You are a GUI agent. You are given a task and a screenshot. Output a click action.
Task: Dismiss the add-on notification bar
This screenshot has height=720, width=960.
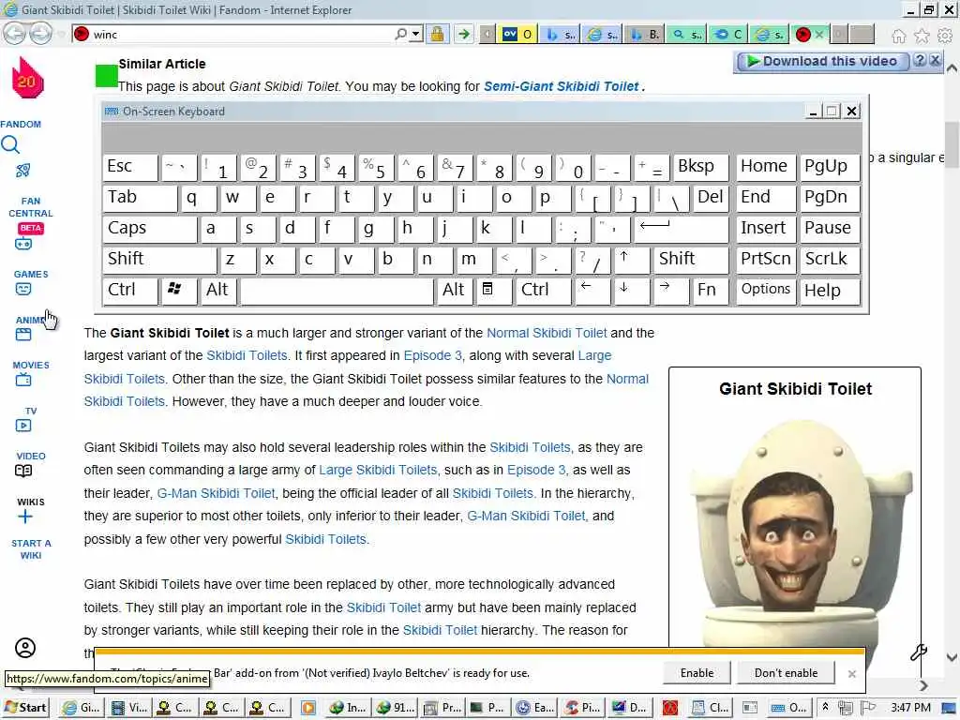(851, 673)
